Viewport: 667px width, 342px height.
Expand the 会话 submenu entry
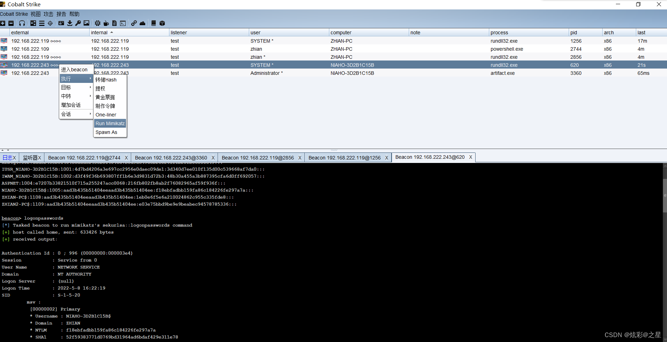click(76, 114)
